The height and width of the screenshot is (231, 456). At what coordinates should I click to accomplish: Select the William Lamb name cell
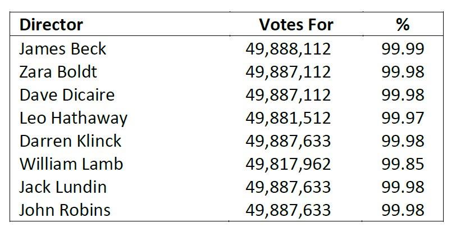point(71,164)
